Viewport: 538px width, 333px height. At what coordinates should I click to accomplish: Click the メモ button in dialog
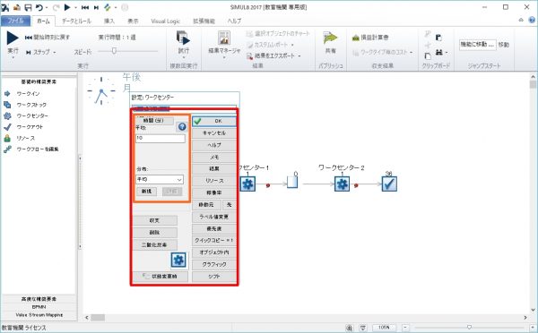pos(214,157)
